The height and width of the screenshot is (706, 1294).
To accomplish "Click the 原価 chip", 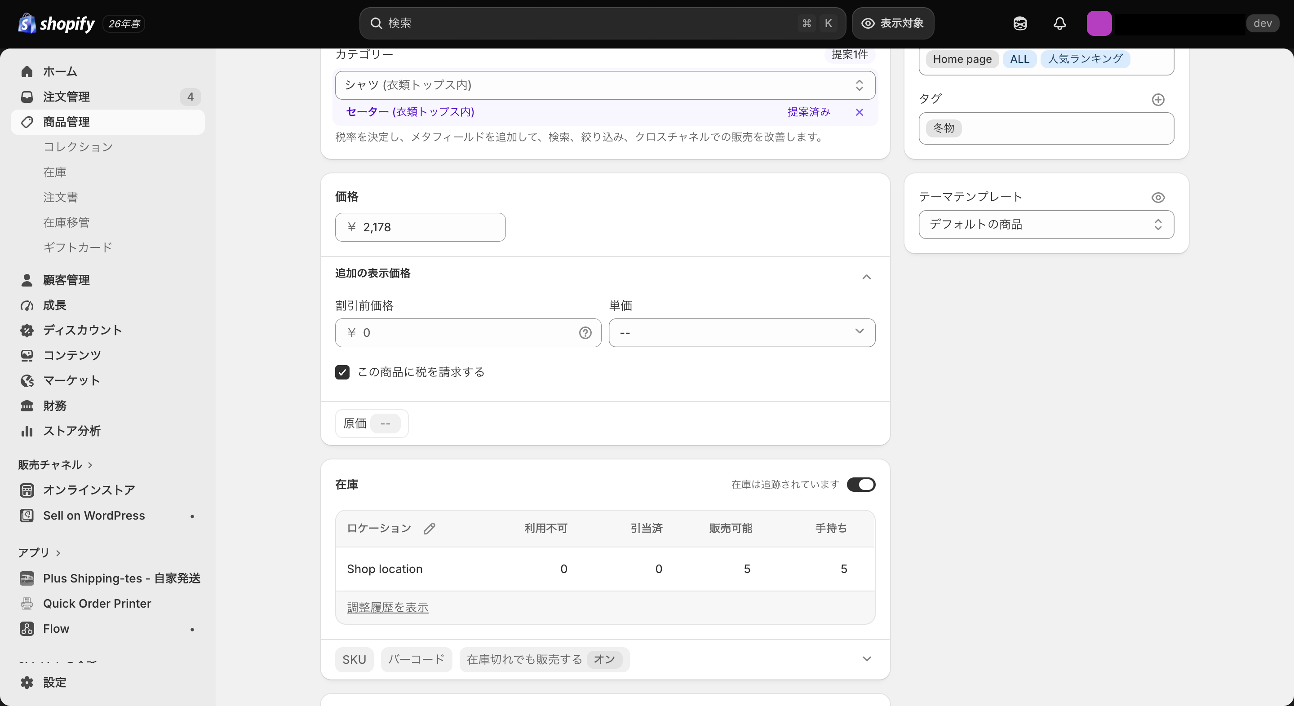I will pyautogui.click(x=372, y=424).
